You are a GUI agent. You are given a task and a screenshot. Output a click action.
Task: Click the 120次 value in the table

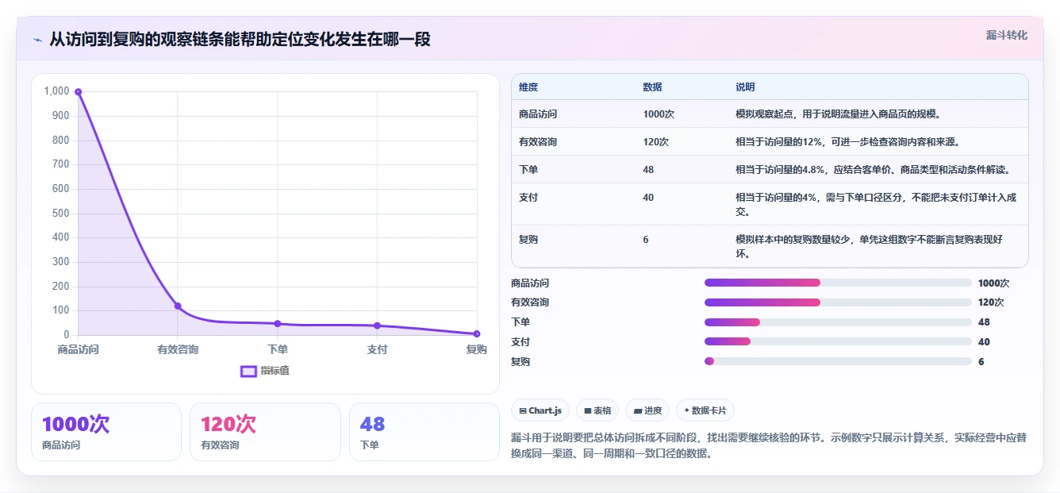point(656,142)
